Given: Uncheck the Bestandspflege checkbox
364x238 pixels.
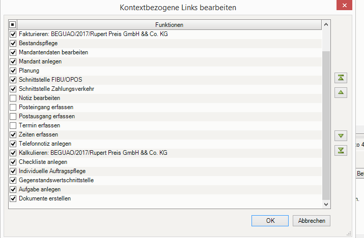Looking at the screenshot, I should point(13,43).
